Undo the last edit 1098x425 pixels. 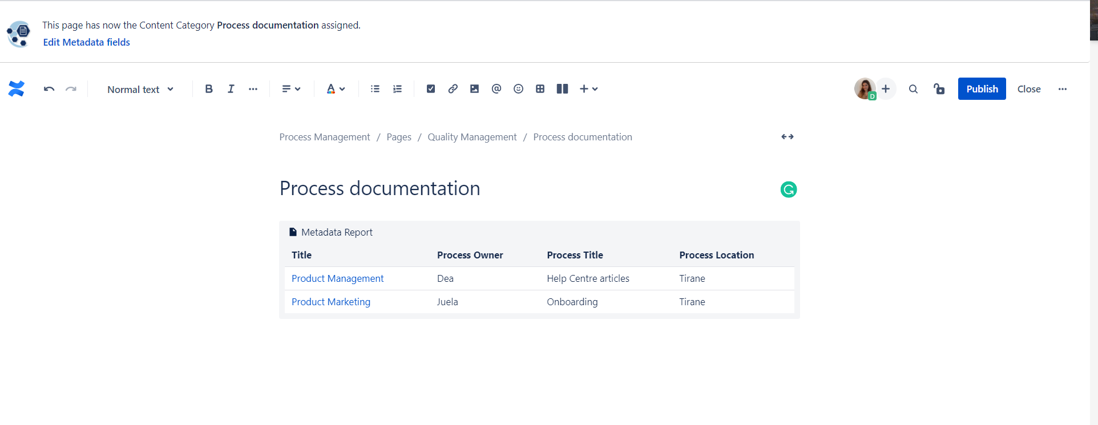[x=49, y=89]
